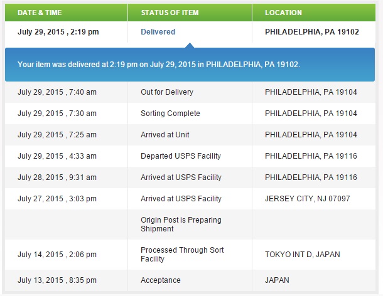Click the Departed USPS Facility status
The width and height of the screenshot is (383, 296).
pyautogui.click(x=181, y=156)
